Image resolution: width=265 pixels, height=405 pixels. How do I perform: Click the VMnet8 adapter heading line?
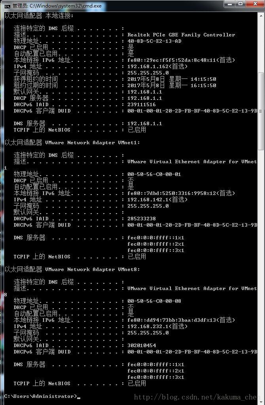(72, 269)
